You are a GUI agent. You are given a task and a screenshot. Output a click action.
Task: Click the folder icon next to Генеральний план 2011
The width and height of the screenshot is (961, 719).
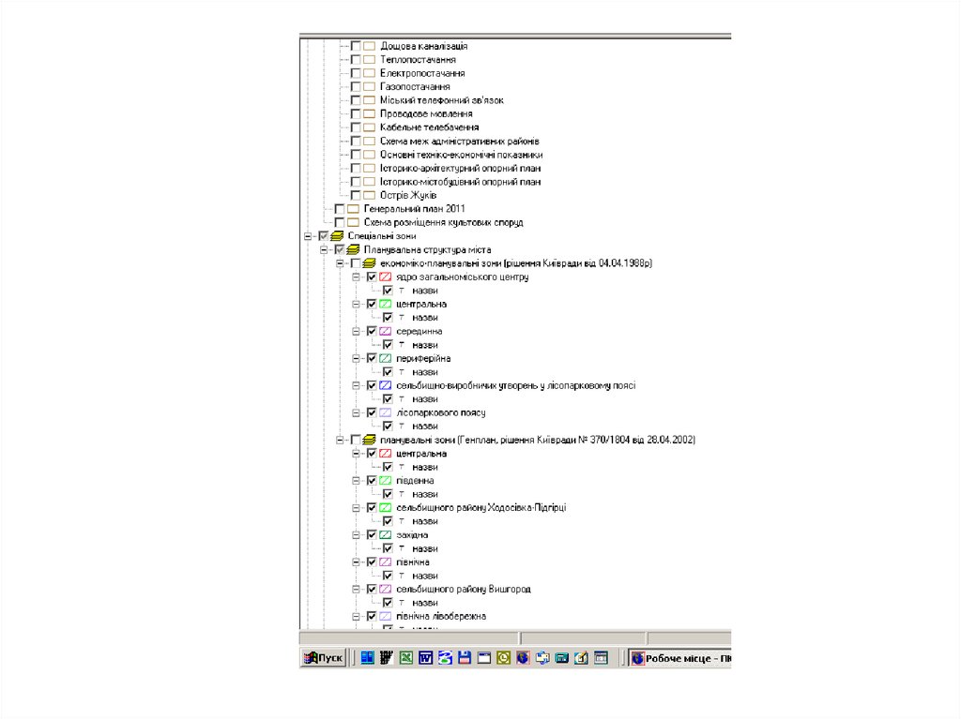(353, 209)
